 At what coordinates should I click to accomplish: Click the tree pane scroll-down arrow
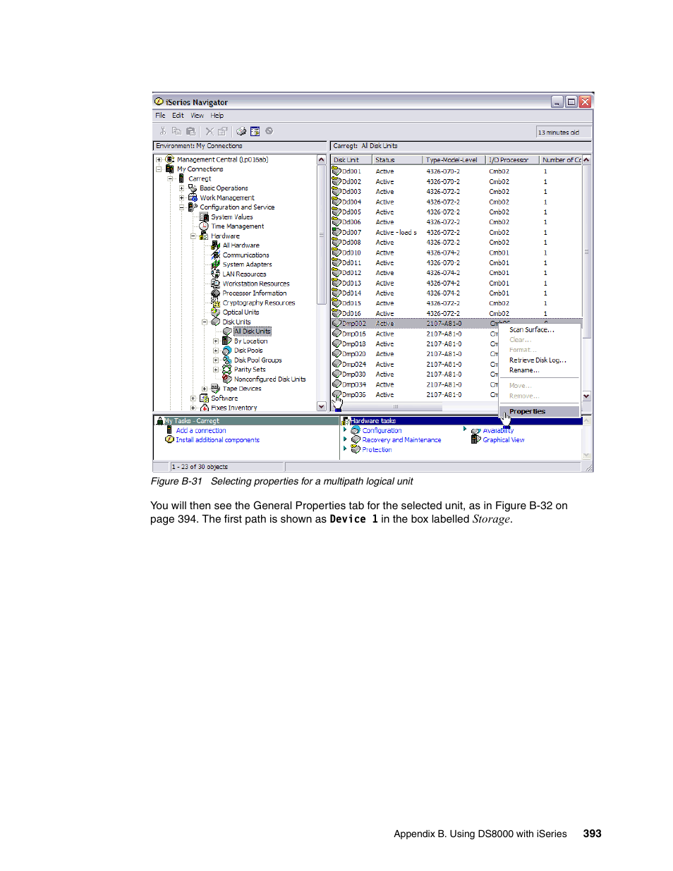click(322, 406)
